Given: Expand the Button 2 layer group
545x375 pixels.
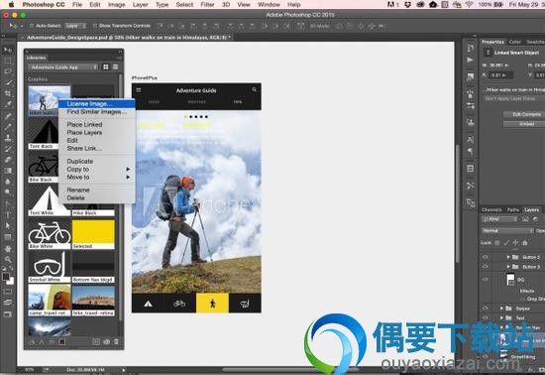Looking at the screenshot, I should pos(507,257).
